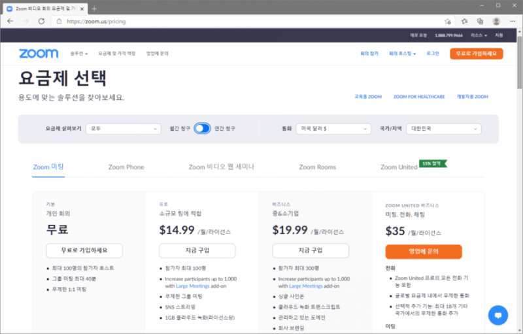Viewport: 523px width, 334px height.
Task: Open the browser user profile avatar
Action: coord(496,22)
